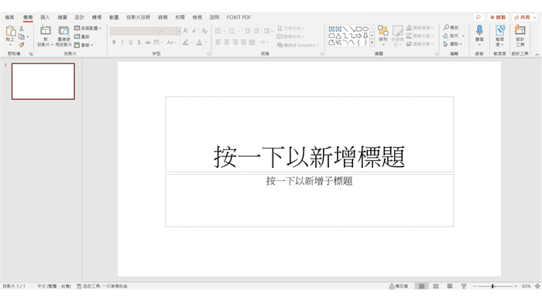Screen dimensions: 542x304
Task: Switch to the Insert (插入) tab
Action: (x=45, y=17)
